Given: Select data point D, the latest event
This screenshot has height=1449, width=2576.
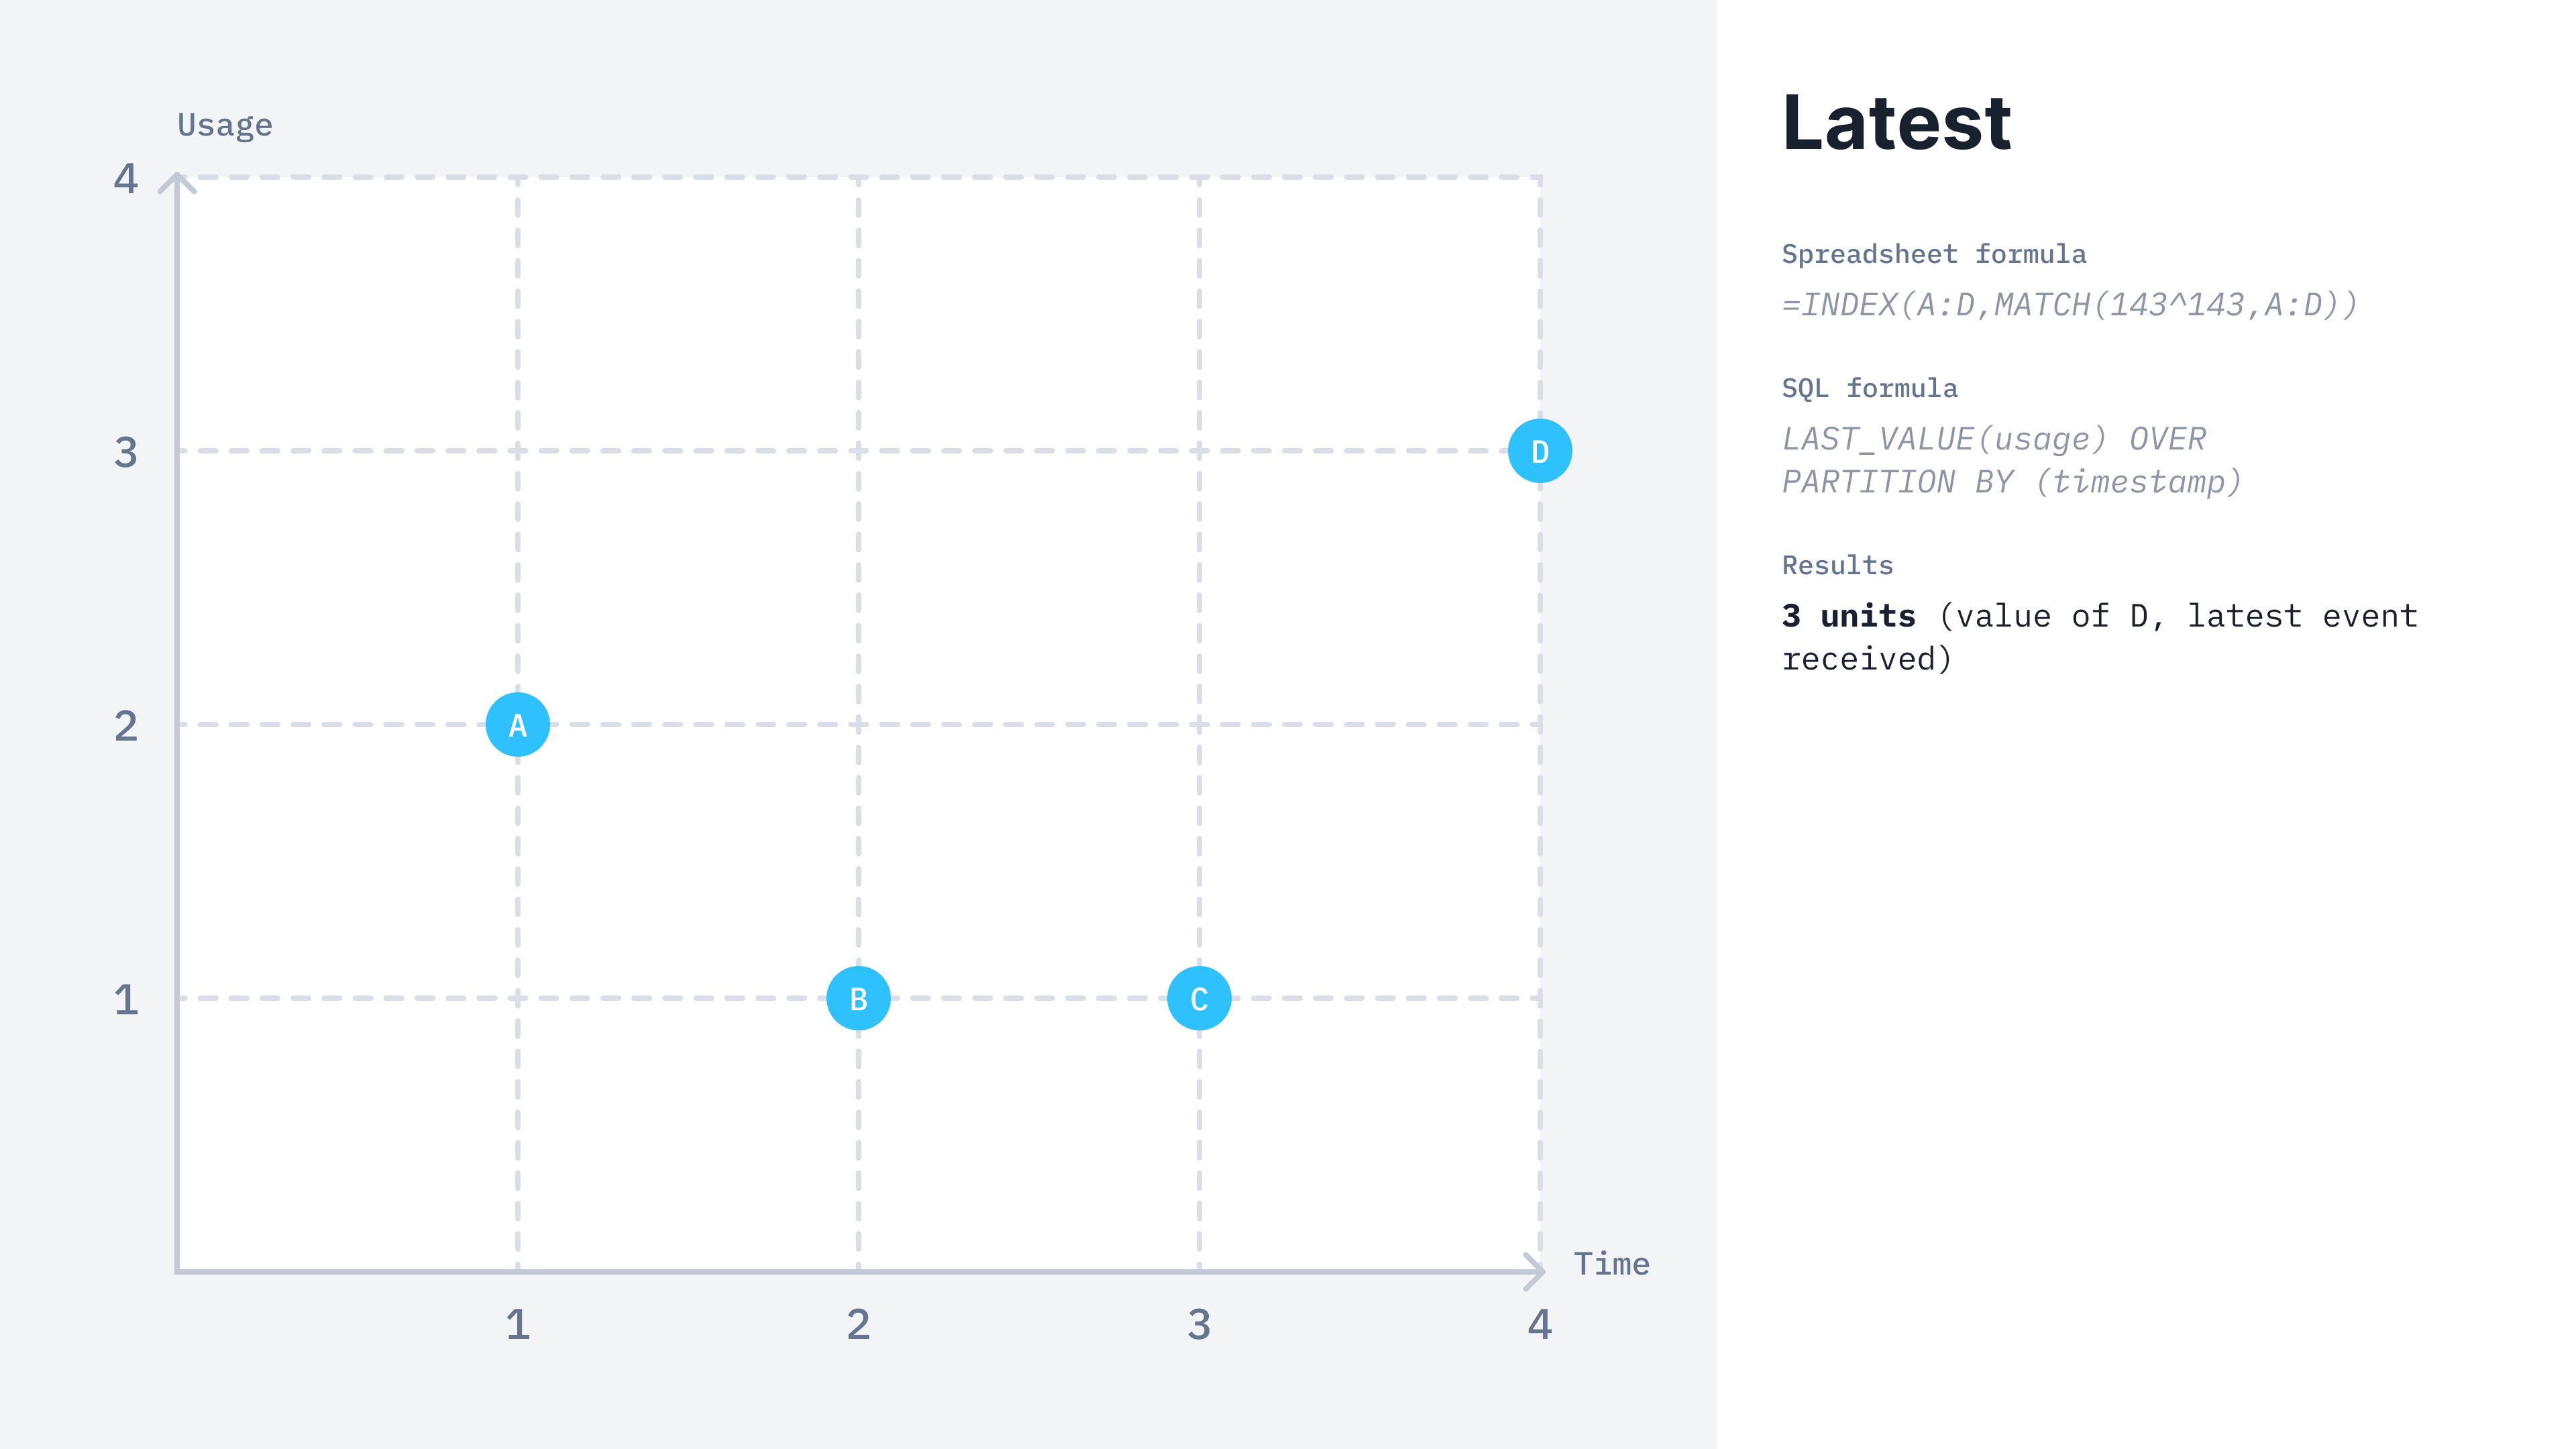Looking at the screenshot, I should tap(1540, 451).
